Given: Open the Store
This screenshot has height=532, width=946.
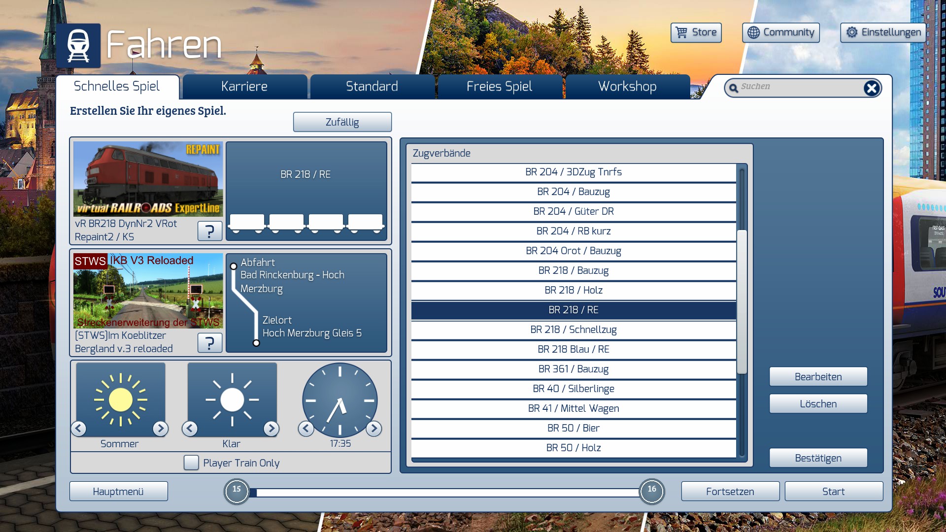Looking at the screenshot, I should [x=696, y=33].
